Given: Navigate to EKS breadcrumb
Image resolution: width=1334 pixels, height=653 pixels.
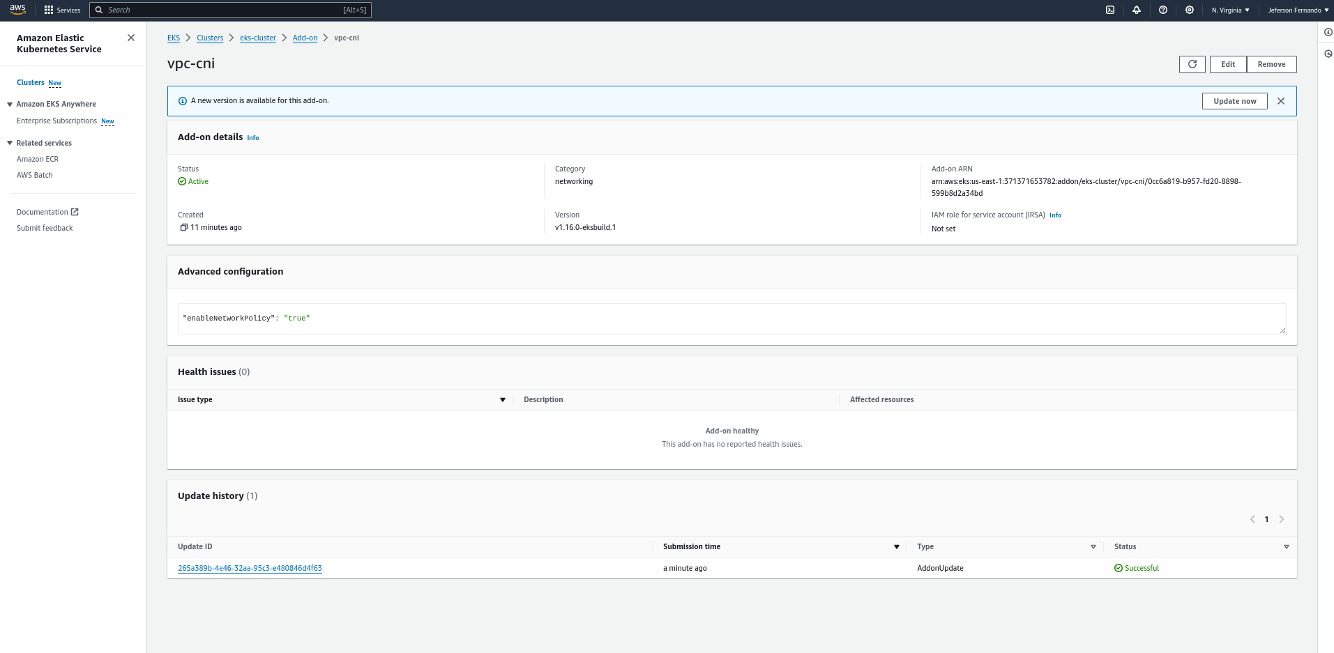Looking at the screenshot, I should [174, 38].
